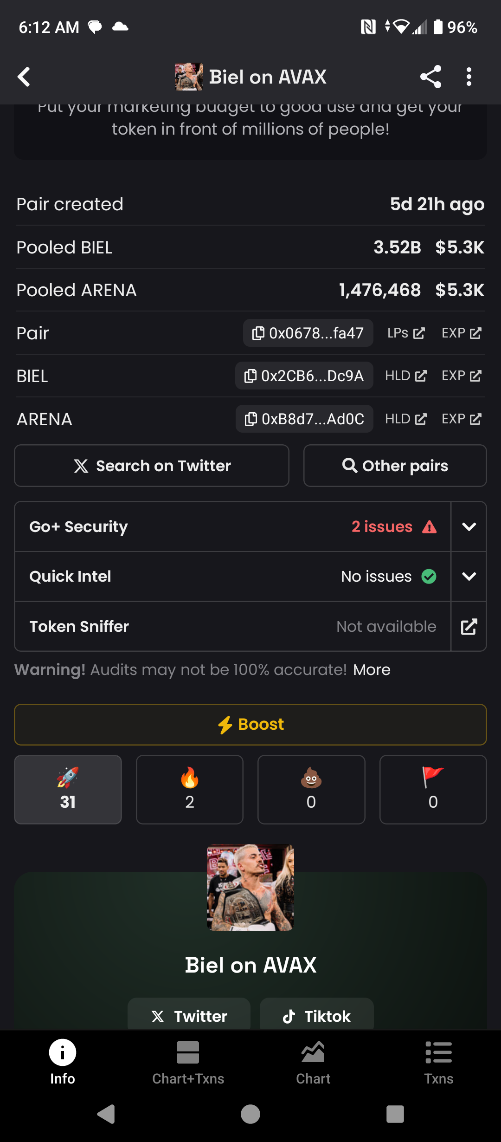501x1142 pixels.
Task: Open BIEL explorer EXP link
Action: [461, 376]
